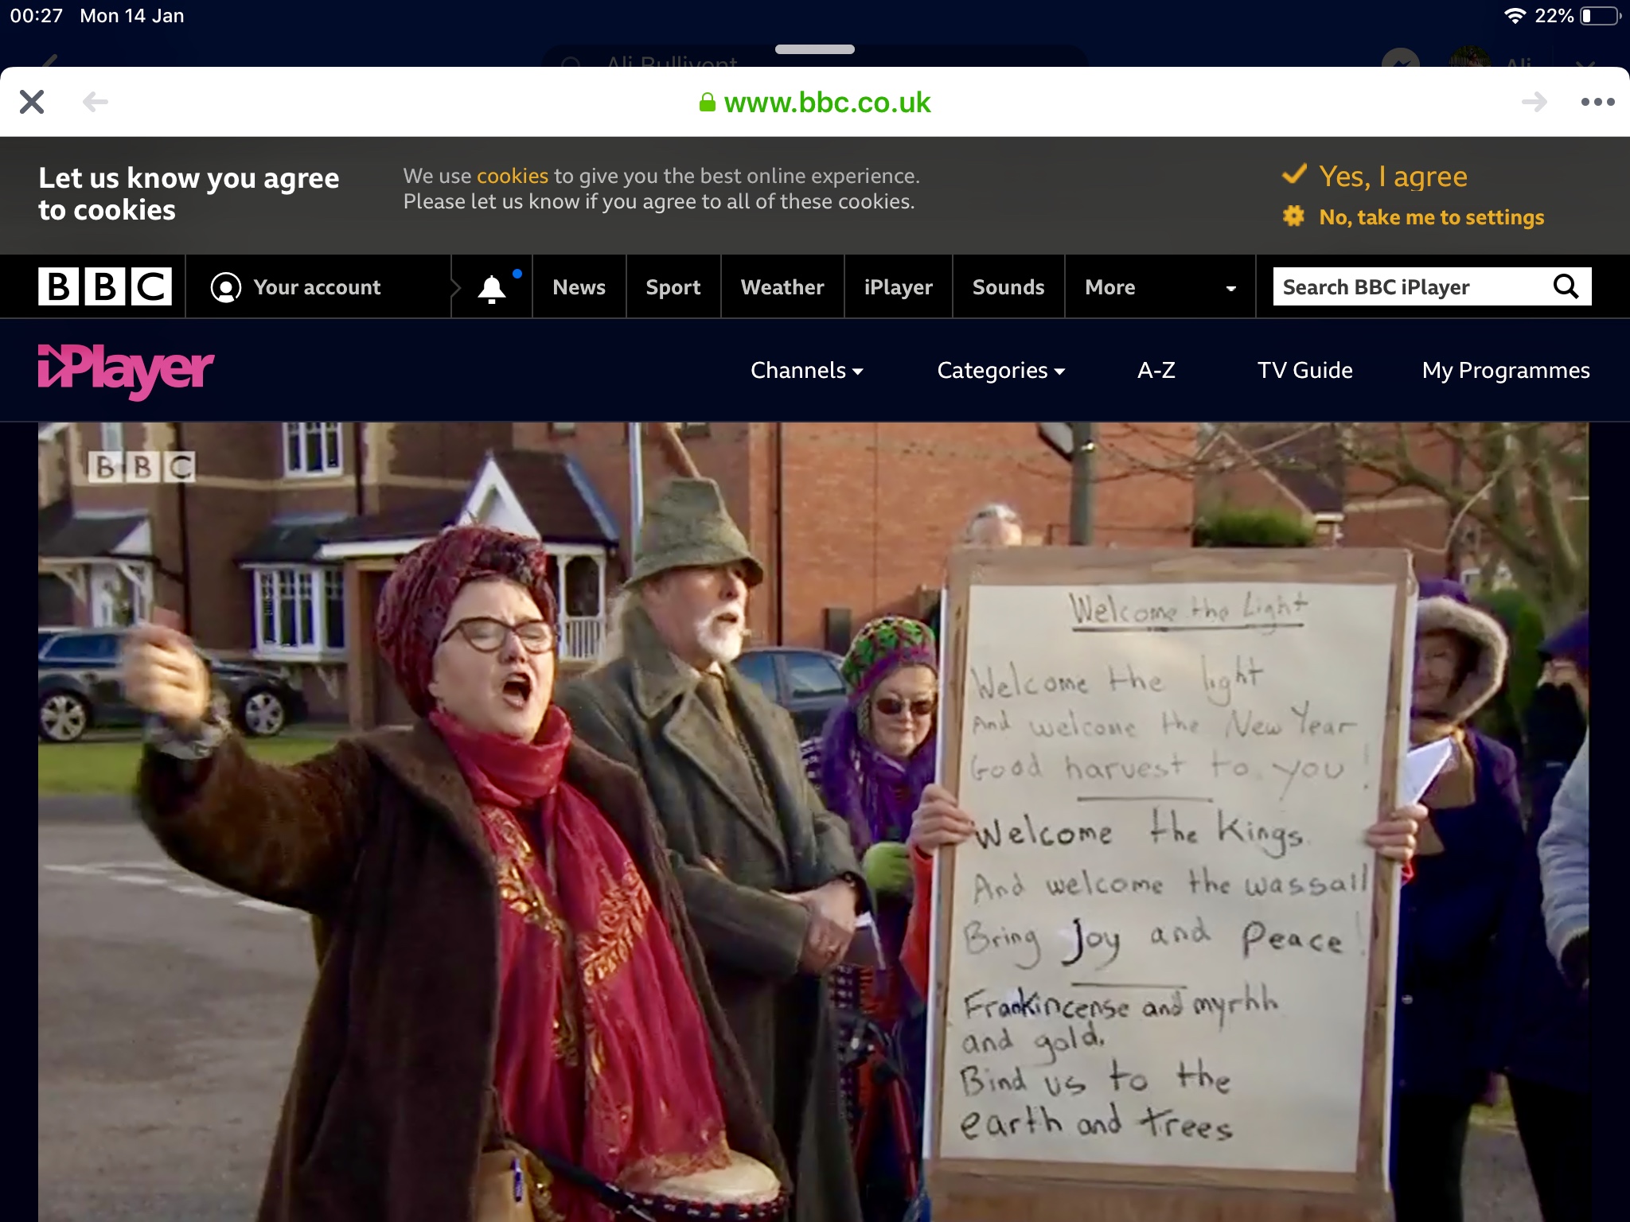The width and height of the screenshot is (1630, 1222).
Task: Go forward using the browser forward arrow
Action: tap(1534, 102)
